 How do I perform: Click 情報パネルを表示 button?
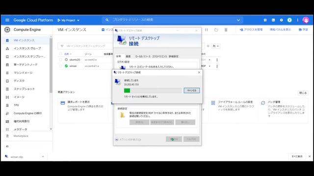coord(280,29)
